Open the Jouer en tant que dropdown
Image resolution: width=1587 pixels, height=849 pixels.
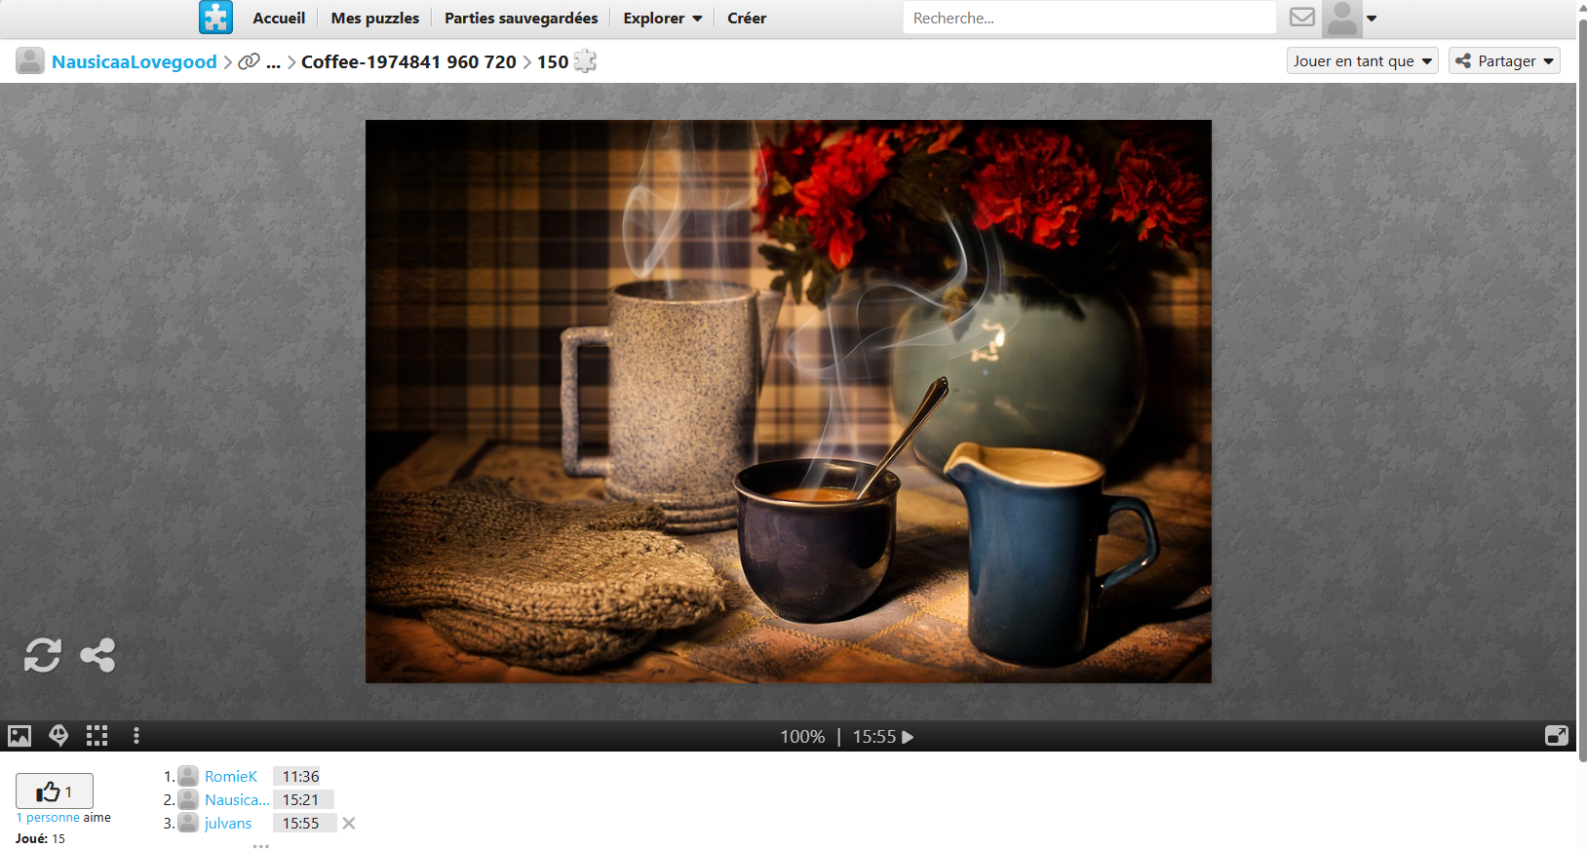(x=1363, y=60)
